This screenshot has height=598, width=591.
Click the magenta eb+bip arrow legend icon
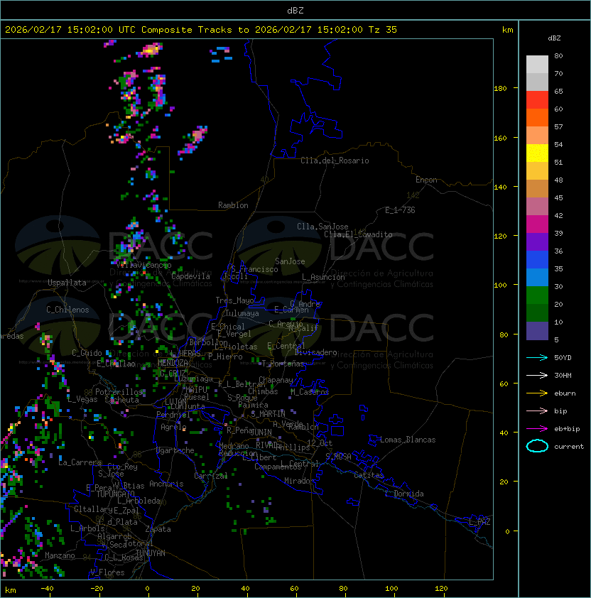pos(537,429)
